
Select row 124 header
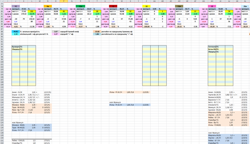click(x=2, y=123)
